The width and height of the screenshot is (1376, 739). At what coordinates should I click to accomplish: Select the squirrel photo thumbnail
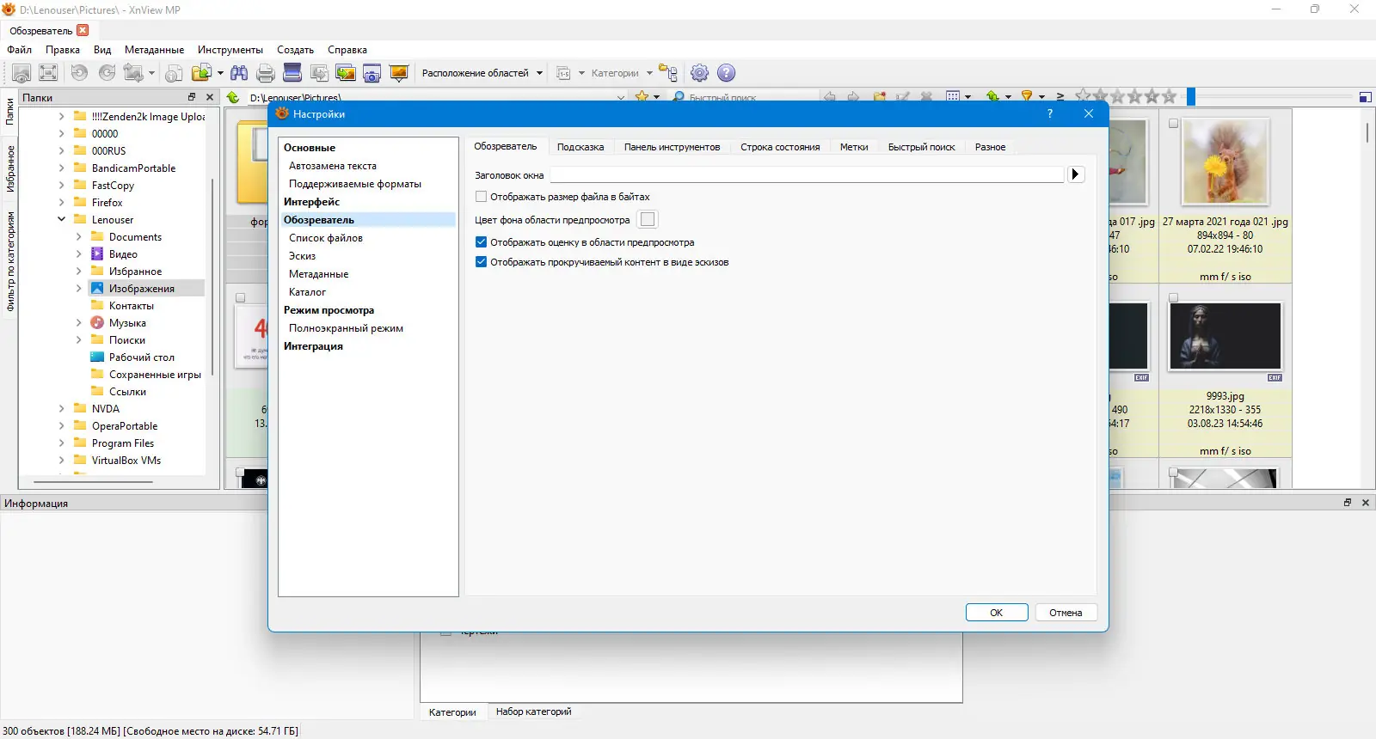(x=1225, y=162)
